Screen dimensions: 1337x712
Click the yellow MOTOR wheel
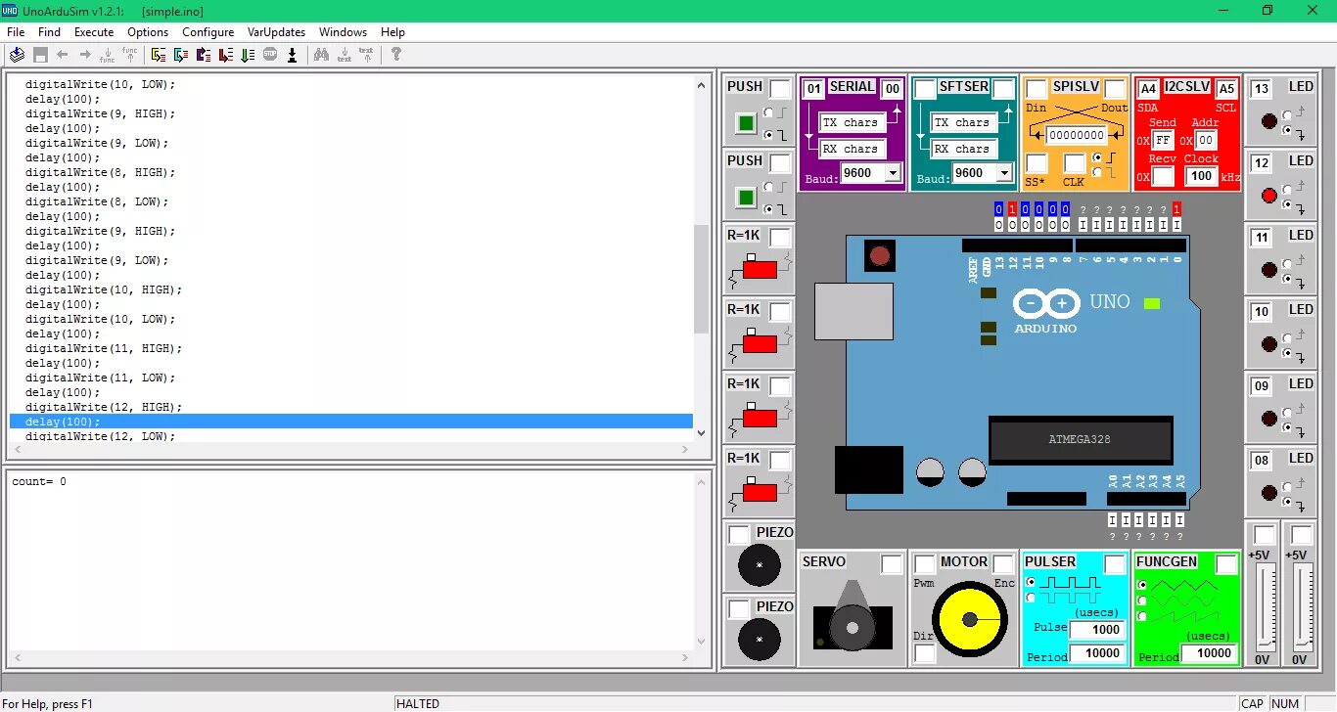tap(970, 619)
